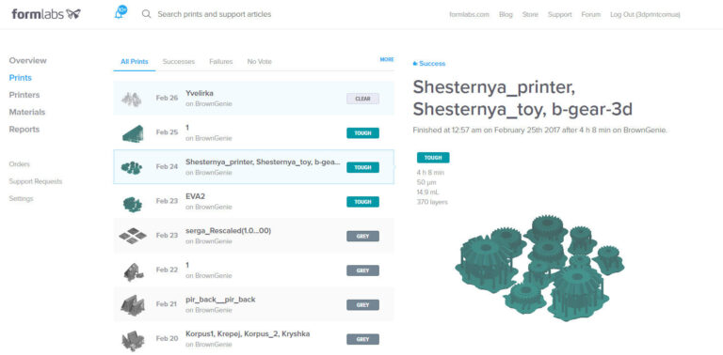
Task: Open the serga_Rescaled(1.0...00) print entry
Action: point(253,236)
